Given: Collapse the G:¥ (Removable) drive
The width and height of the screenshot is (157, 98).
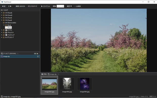Looking at the screenshot, I should 2,23.
